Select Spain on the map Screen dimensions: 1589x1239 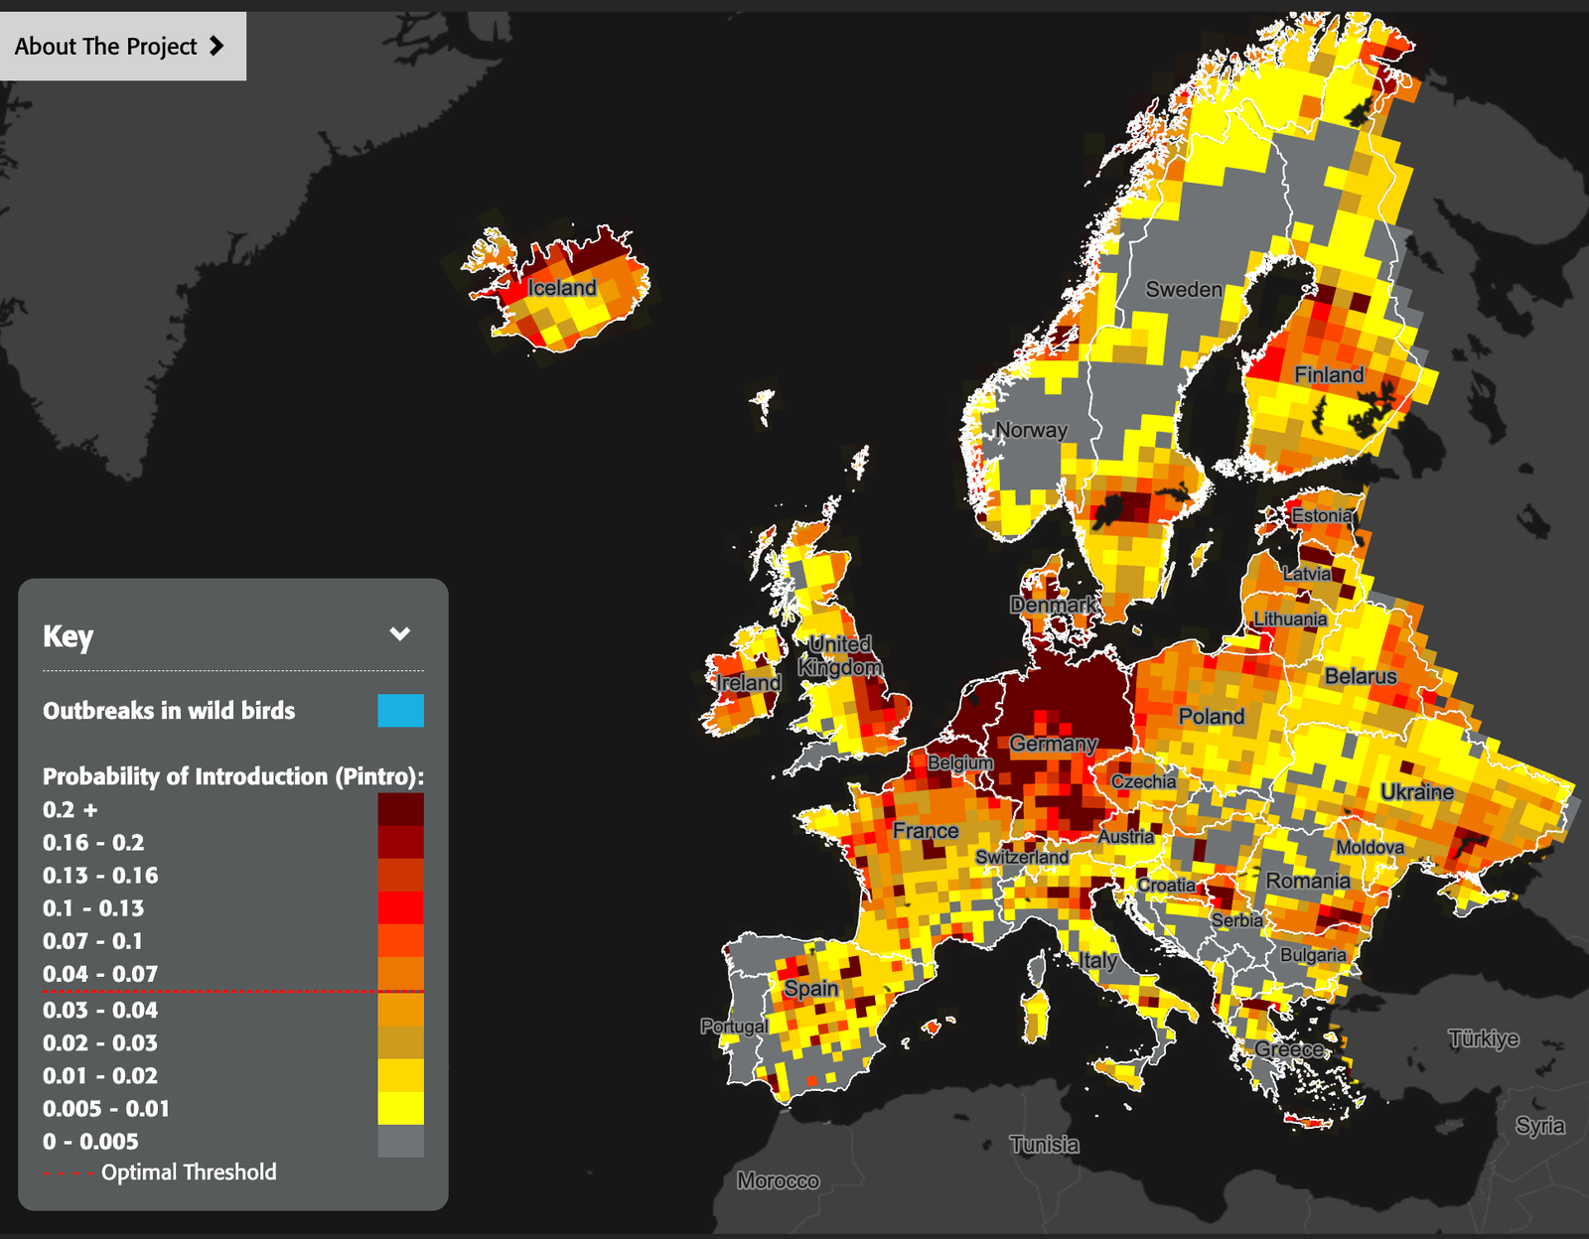click(810, 989)
